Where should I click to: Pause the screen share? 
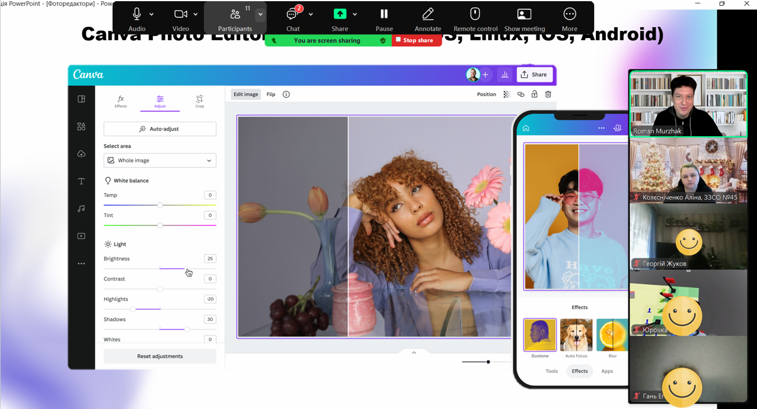[384, 18]
